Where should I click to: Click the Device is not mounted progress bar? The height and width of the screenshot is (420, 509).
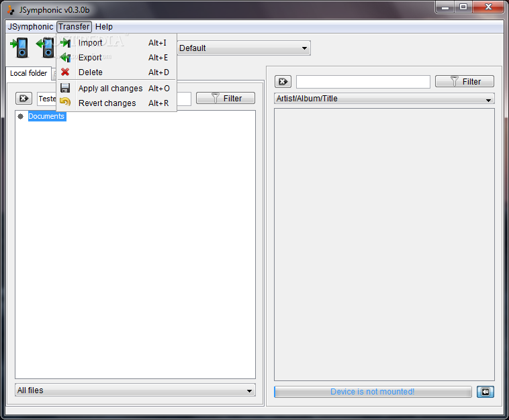pos(373,391)
